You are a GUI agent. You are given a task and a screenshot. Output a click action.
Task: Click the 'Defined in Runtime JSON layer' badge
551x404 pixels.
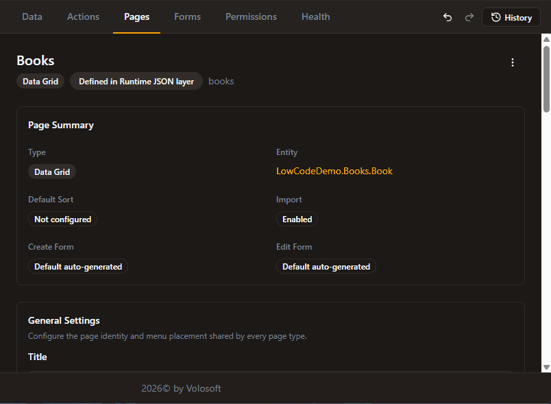pos(136,81)
